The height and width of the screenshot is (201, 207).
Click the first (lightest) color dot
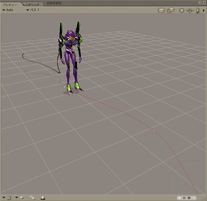coord(180,198)
